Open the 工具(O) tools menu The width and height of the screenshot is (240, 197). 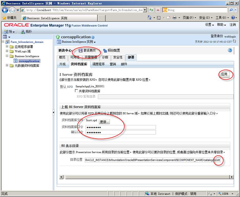coord(222,18)
